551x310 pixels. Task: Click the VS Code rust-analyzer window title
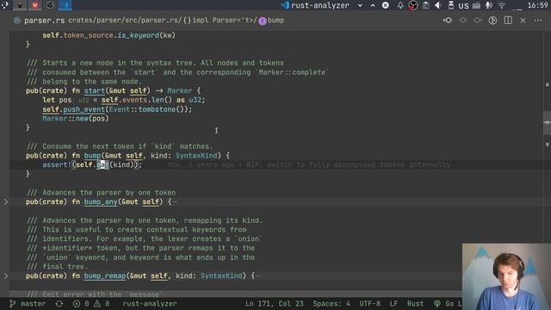(x=315, y=5)
